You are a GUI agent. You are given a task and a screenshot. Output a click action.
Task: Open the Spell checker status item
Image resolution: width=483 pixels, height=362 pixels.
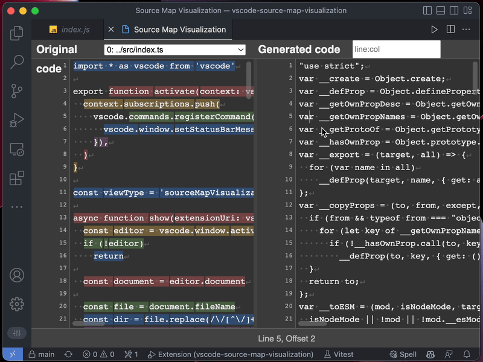(x=403, y=354)
